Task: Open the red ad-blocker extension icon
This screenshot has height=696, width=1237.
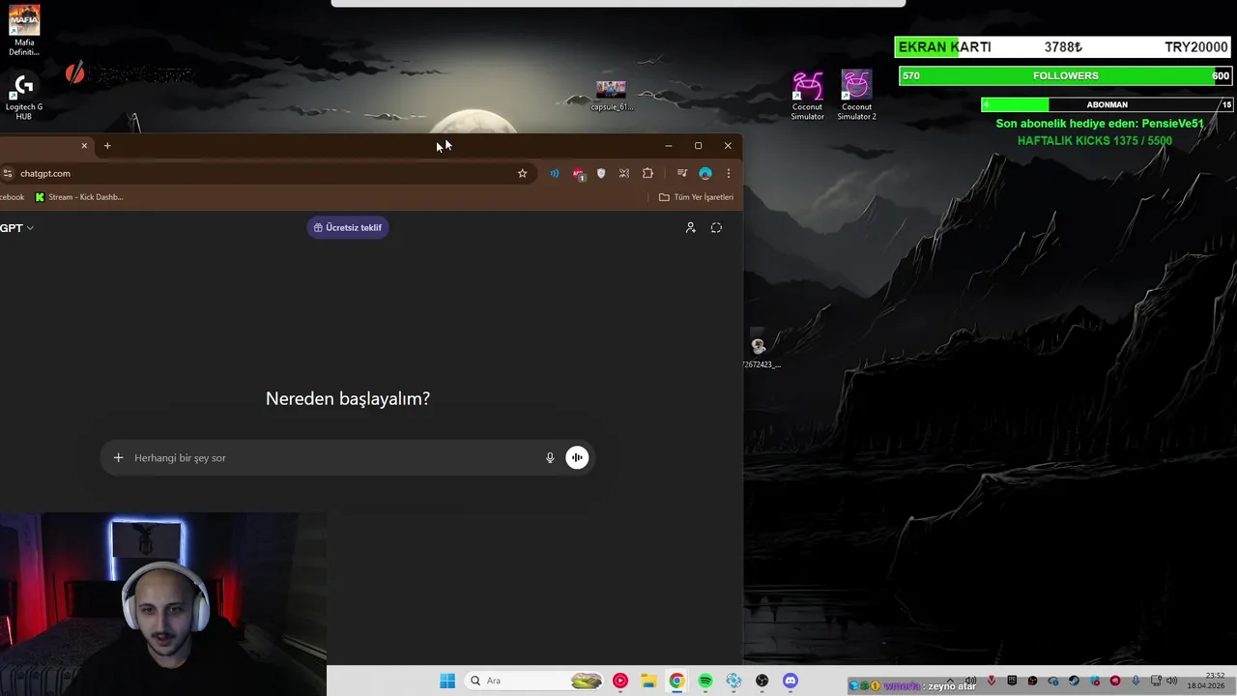Action: click(x=578, y=174)
